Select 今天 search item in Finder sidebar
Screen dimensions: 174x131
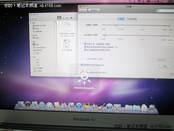click(x=36, y=60)
